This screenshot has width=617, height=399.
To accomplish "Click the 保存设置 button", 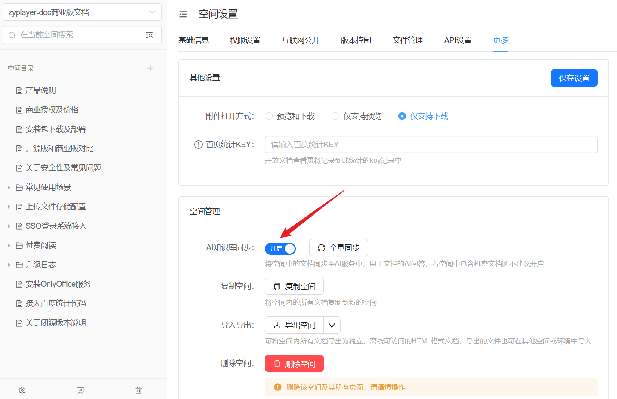I will pos(574,78).
